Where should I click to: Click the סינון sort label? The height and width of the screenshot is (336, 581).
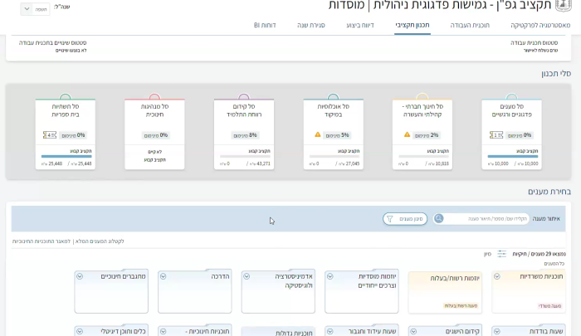(487, 254)
